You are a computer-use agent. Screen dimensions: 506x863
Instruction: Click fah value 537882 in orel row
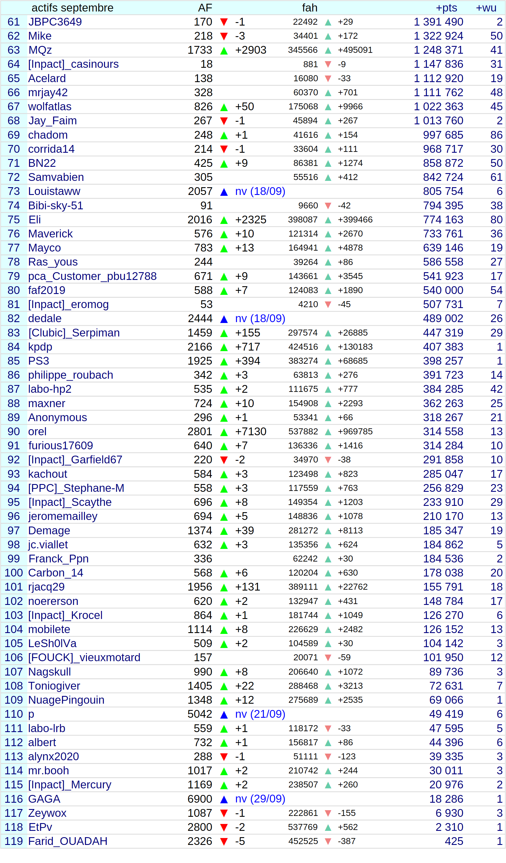pyautogui.click(x=303, y=431)
